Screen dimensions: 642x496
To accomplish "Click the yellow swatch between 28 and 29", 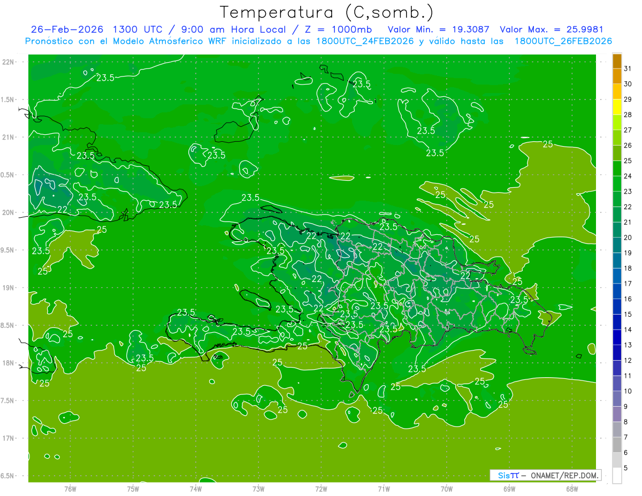I will coord(617,107).
